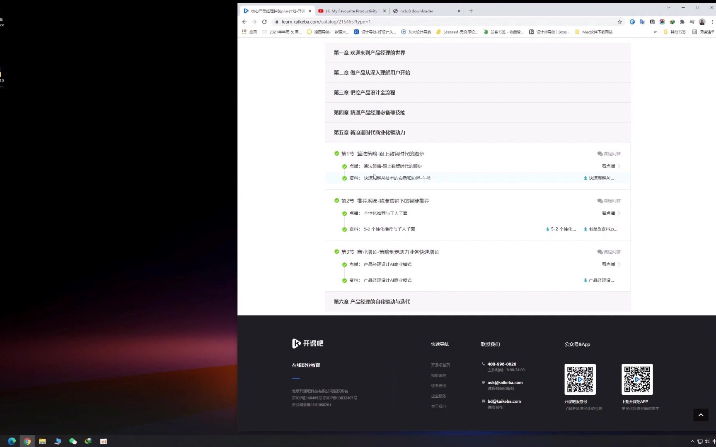Viewport: 716px width, 447px height.
Task: Open a new browser tab
Action: click(471, 11)
